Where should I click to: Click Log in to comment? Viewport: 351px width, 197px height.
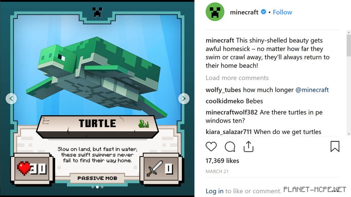tap(214, 191)
